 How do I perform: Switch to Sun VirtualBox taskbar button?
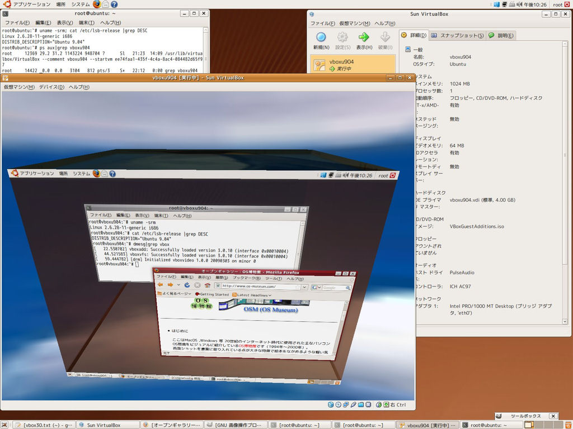point(108,425)
